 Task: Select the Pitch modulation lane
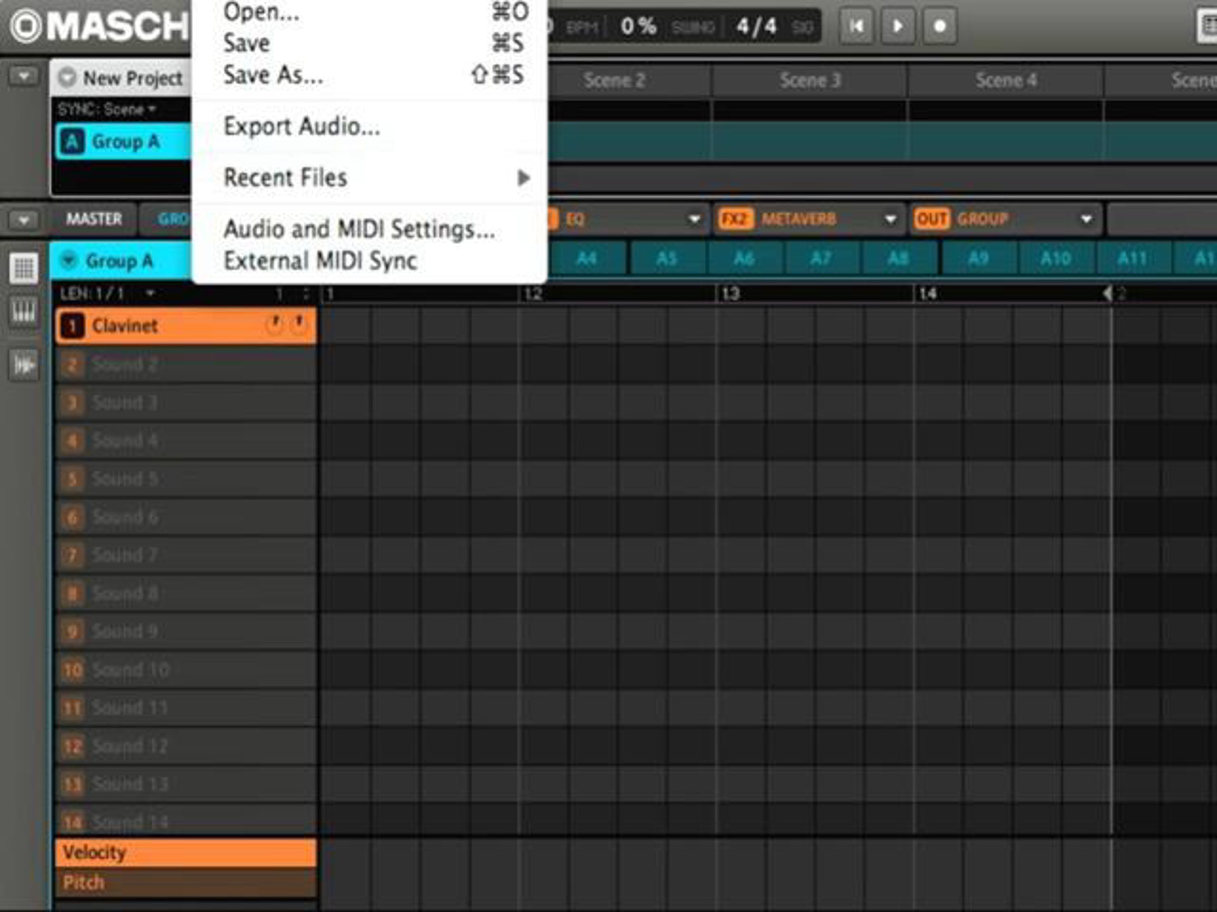[x=186, y=883]
